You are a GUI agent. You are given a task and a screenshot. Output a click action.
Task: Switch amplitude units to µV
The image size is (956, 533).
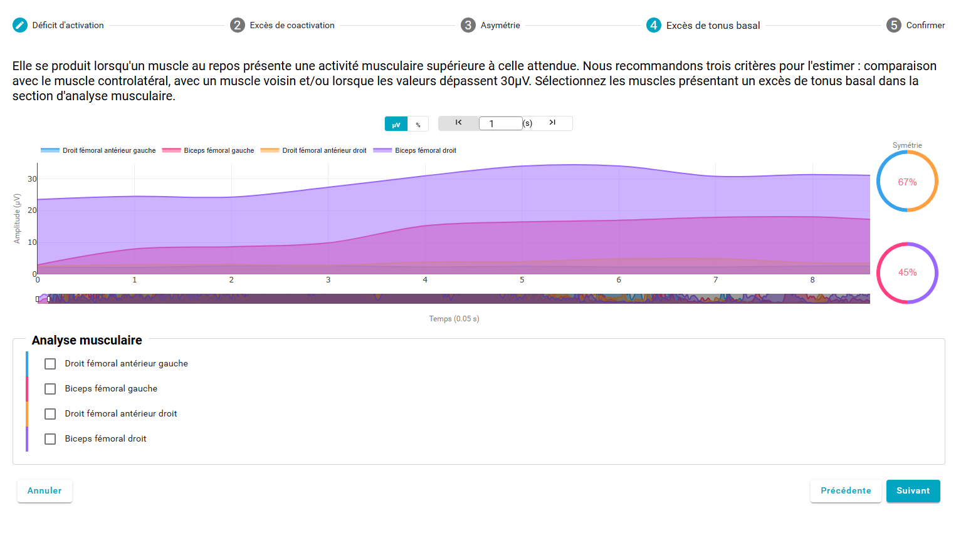396,125
